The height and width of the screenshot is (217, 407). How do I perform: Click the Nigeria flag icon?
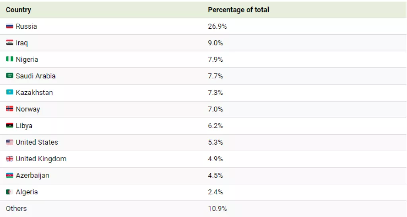click(x=10, y=59)
